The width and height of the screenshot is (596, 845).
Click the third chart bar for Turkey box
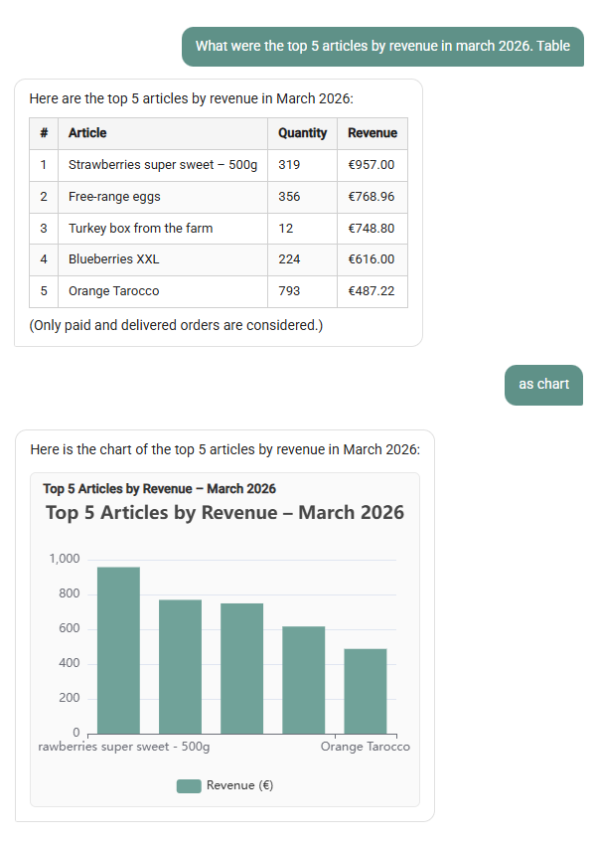241,669
